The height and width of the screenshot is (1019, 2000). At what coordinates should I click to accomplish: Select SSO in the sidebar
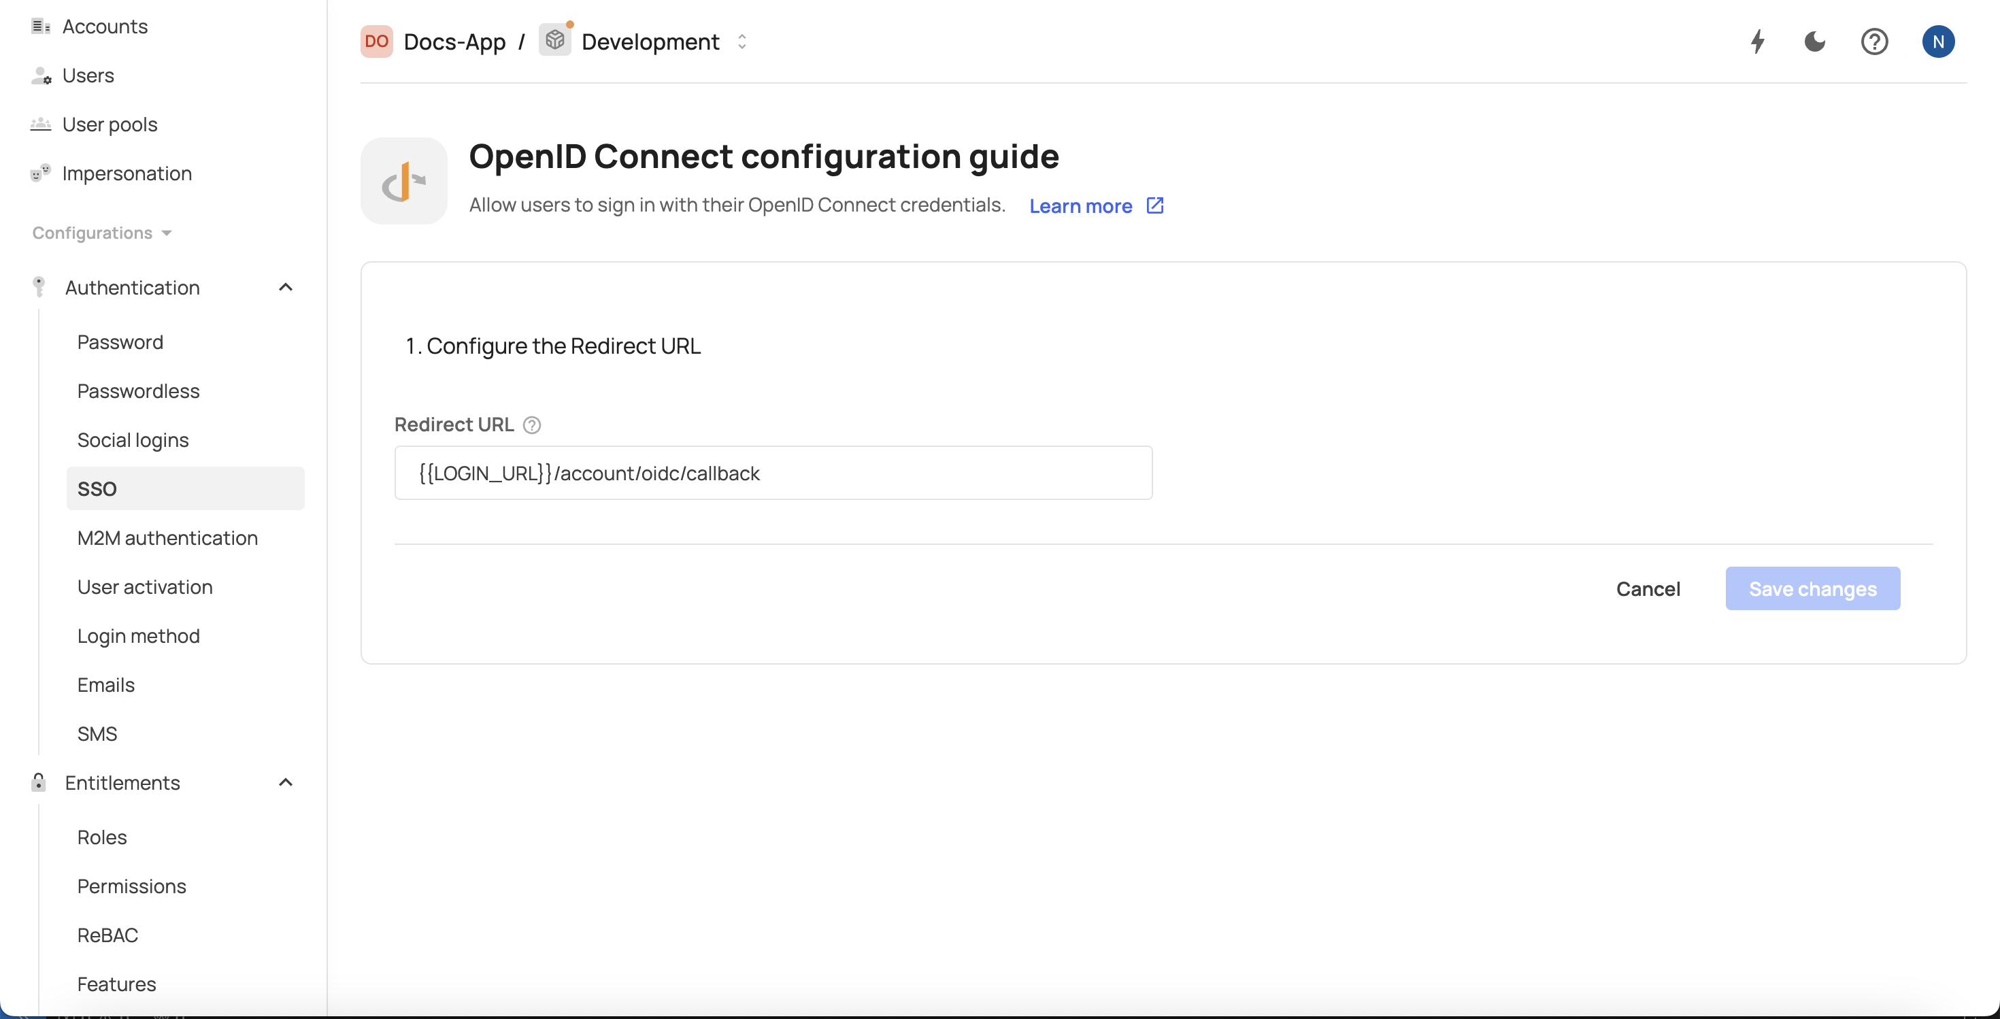pyautogui.click(x=97, y=488)
